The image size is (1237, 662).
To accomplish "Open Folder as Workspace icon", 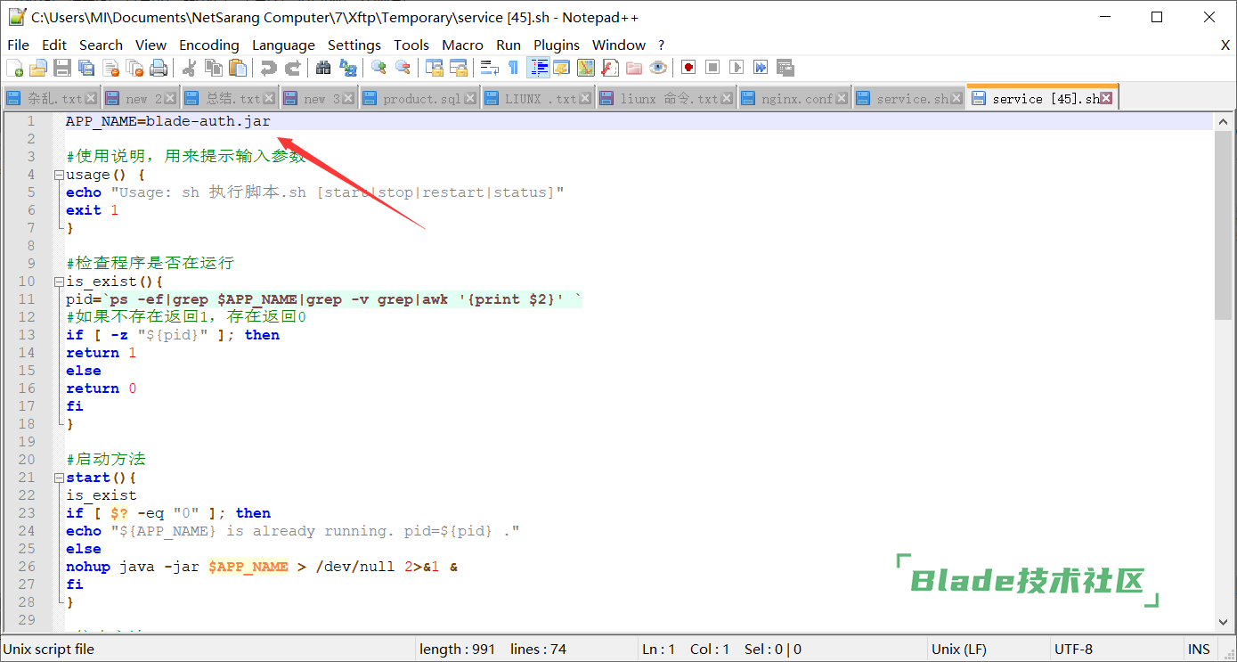I will coord(633,68).
